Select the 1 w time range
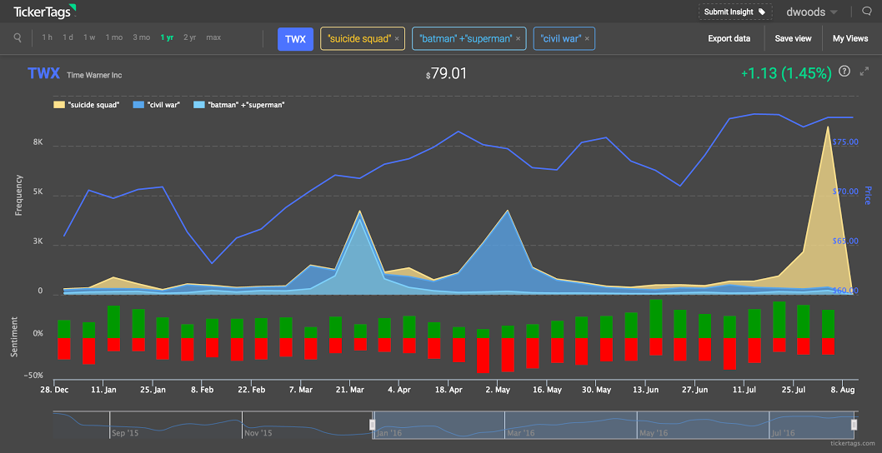The width and height of the screenshot is (882, 453). (89, 37)
